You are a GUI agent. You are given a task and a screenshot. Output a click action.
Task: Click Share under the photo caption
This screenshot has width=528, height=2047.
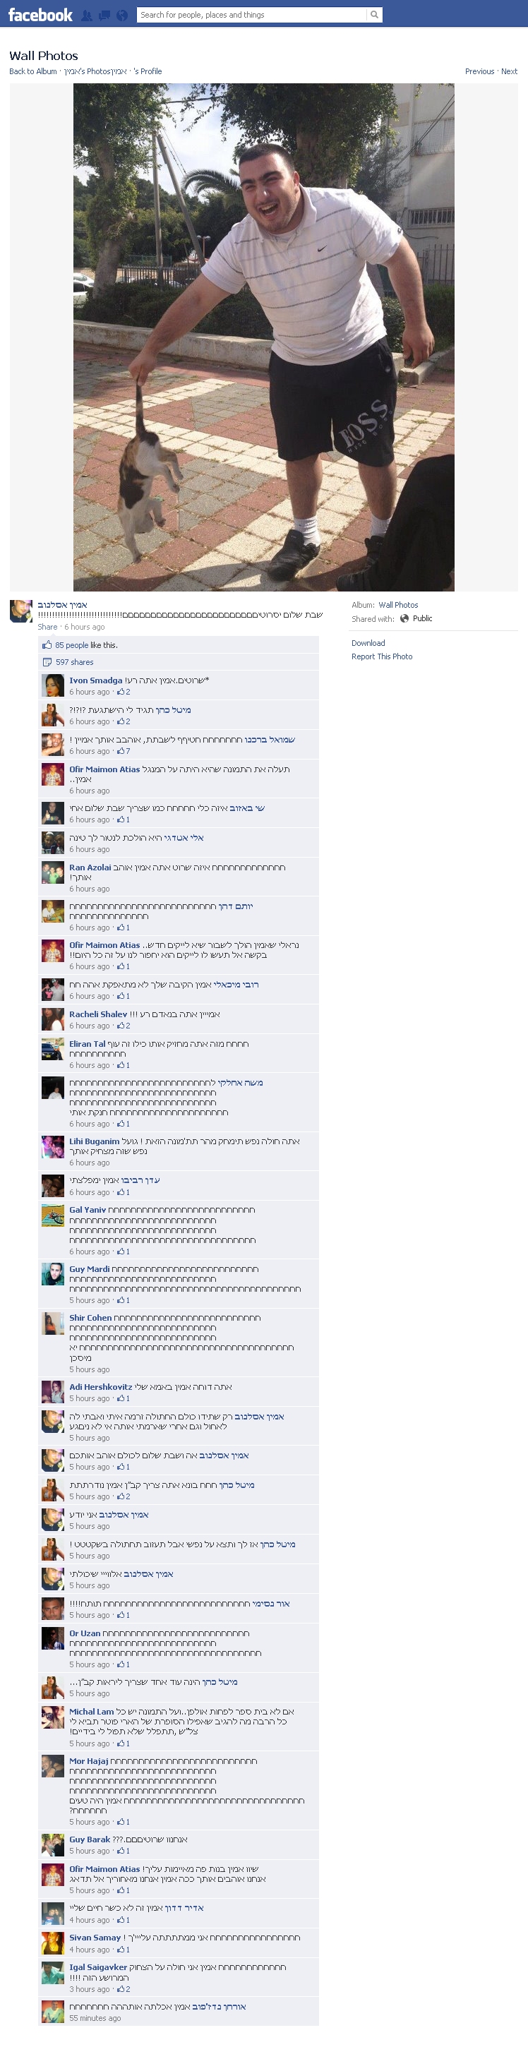tap(48, 627)
